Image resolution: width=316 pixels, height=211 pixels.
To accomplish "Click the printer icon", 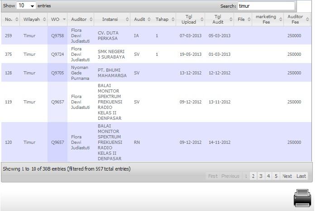I will 302,198.
